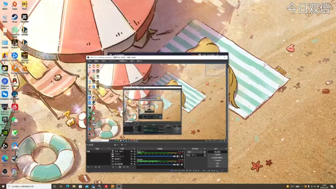The image size is (336, 189).
Task: Toggle visibility of the image source row
Action: pyautogui.click(x=131, y=154)
